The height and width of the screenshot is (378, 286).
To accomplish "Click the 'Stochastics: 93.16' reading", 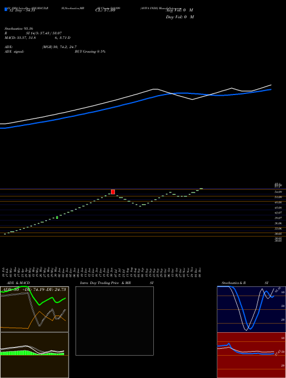I will [19, 29].
